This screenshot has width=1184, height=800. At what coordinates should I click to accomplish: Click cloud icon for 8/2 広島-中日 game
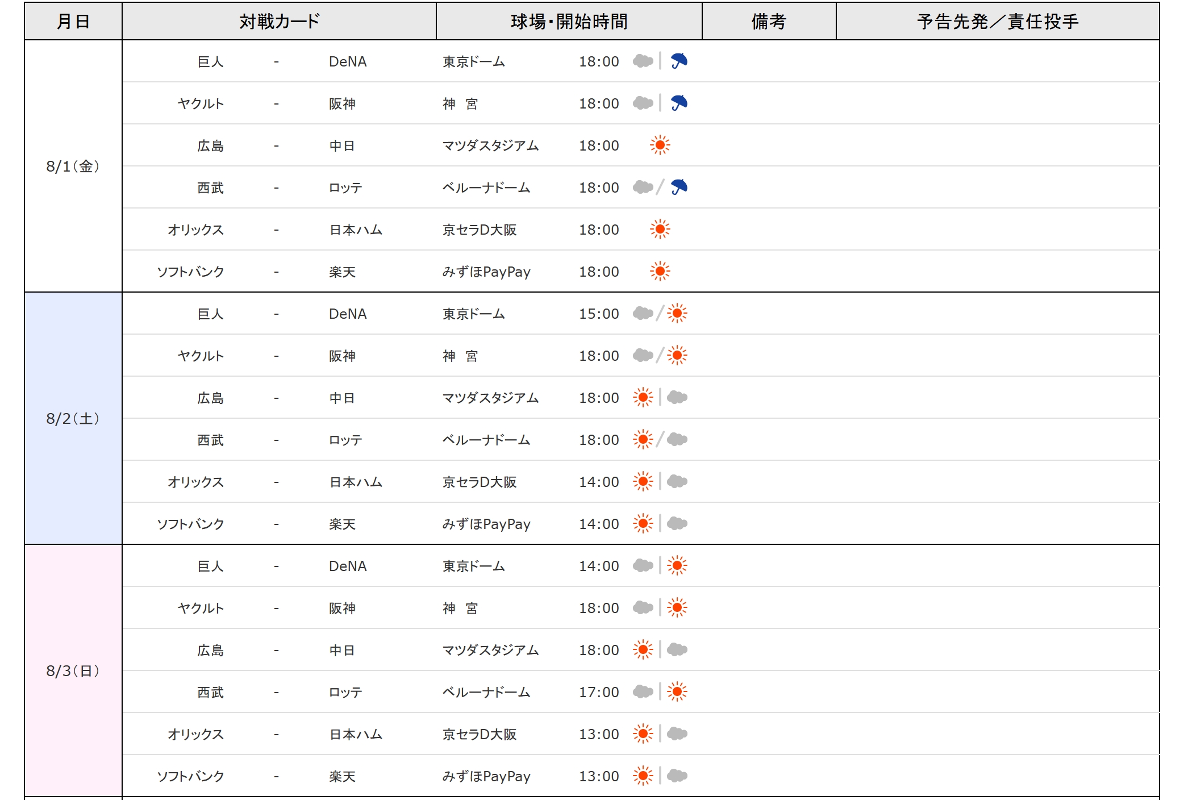click(x=677, y=397)
